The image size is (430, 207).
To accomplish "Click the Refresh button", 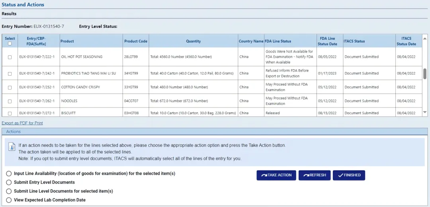I will 315,175.
